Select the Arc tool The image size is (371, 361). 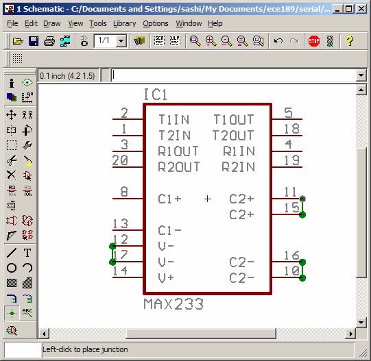pyautogui.click(x=27, y=268)
